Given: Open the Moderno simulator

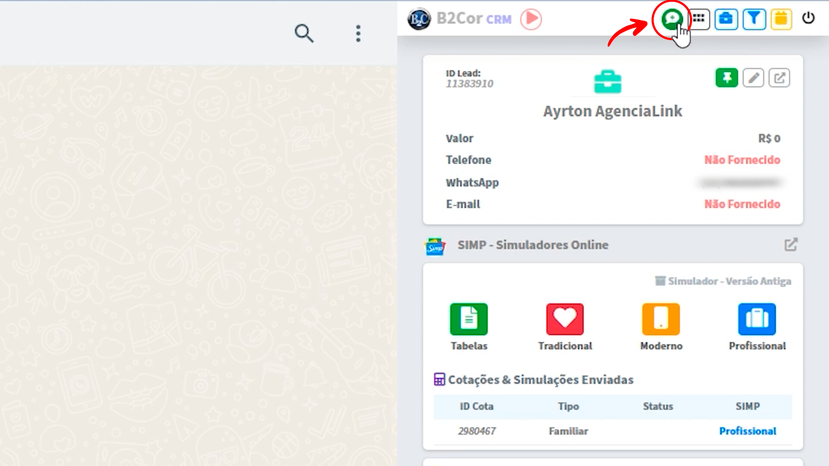Looking at the screenshot, I should [x=661, y=319].
